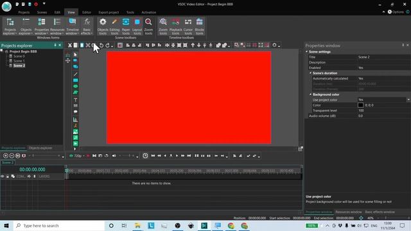Click the move object down arrow icon
Viewport: 411px width, 231px height.
(x=198, y=46)
